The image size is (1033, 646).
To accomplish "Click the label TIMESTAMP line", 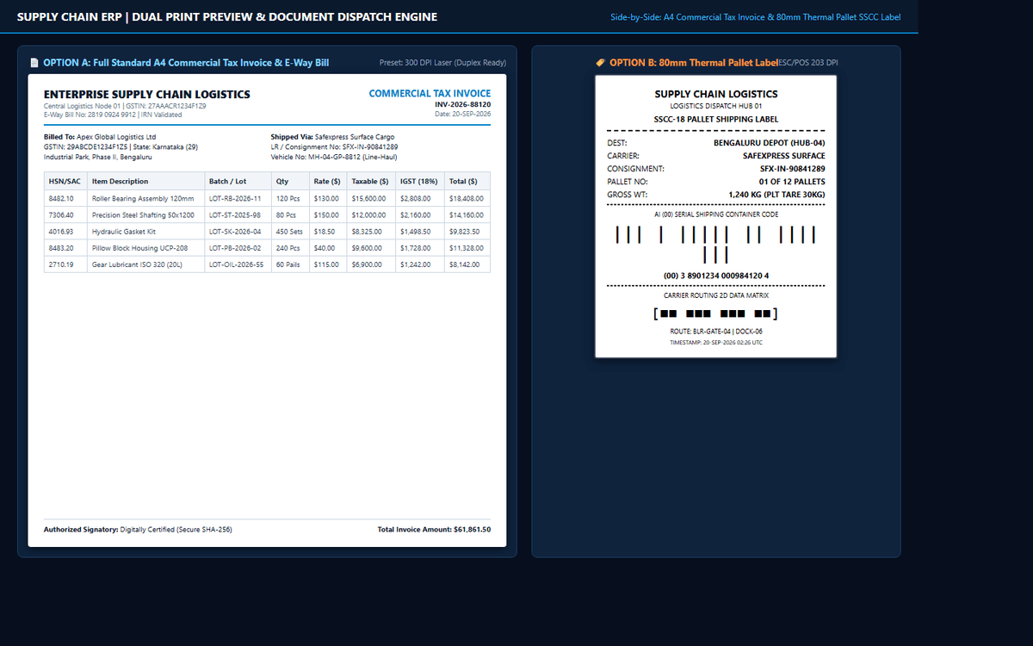I will coord(716,343).
